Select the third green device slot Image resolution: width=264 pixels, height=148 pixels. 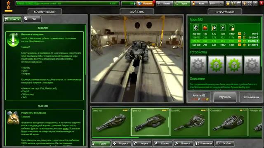pos(234,65)
